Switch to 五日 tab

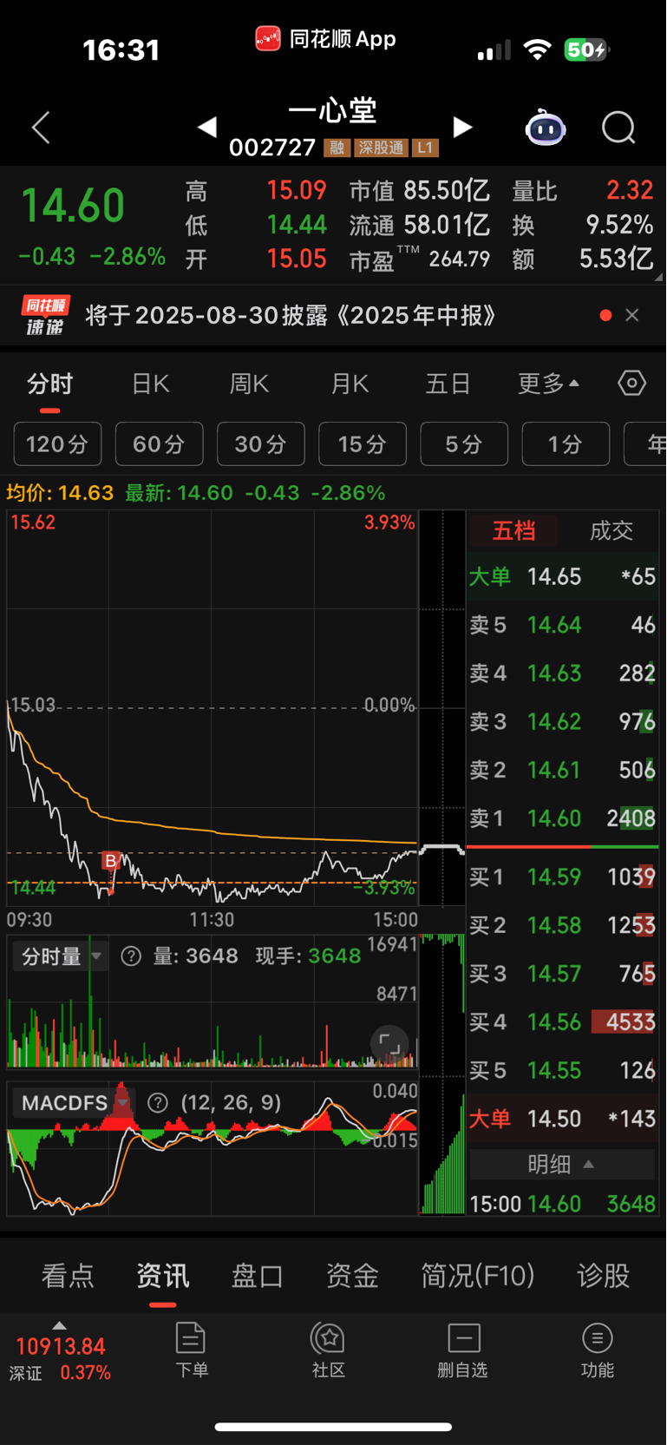tap(448, 384)
